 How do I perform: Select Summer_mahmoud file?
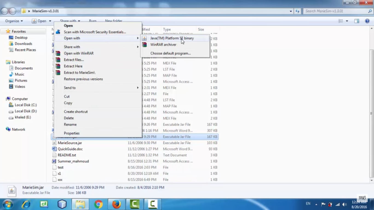[x=73, y=161]
